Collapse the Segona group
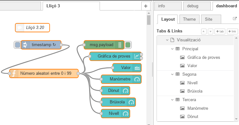The width and height of the screenshot is (239, 125). point(172,74)
